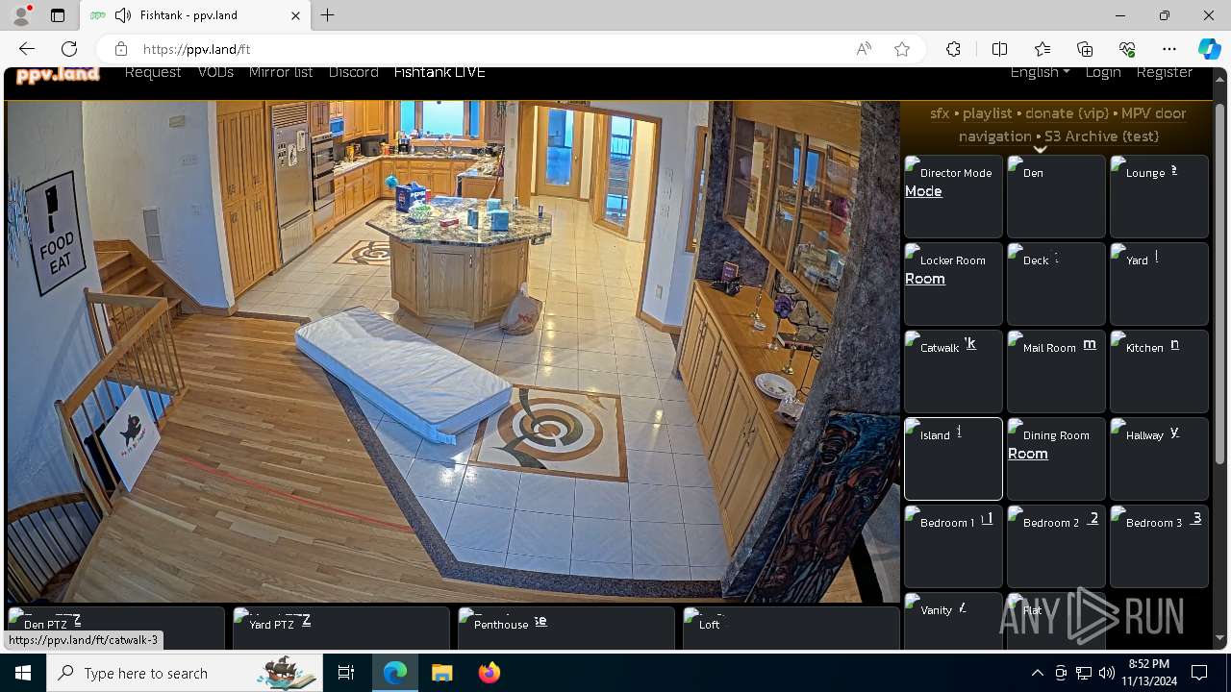This screenshot has height=692, width=1231.
Task: Switch to Kitchen camera
Action: pyautogui.click(x=1159, y=371)
